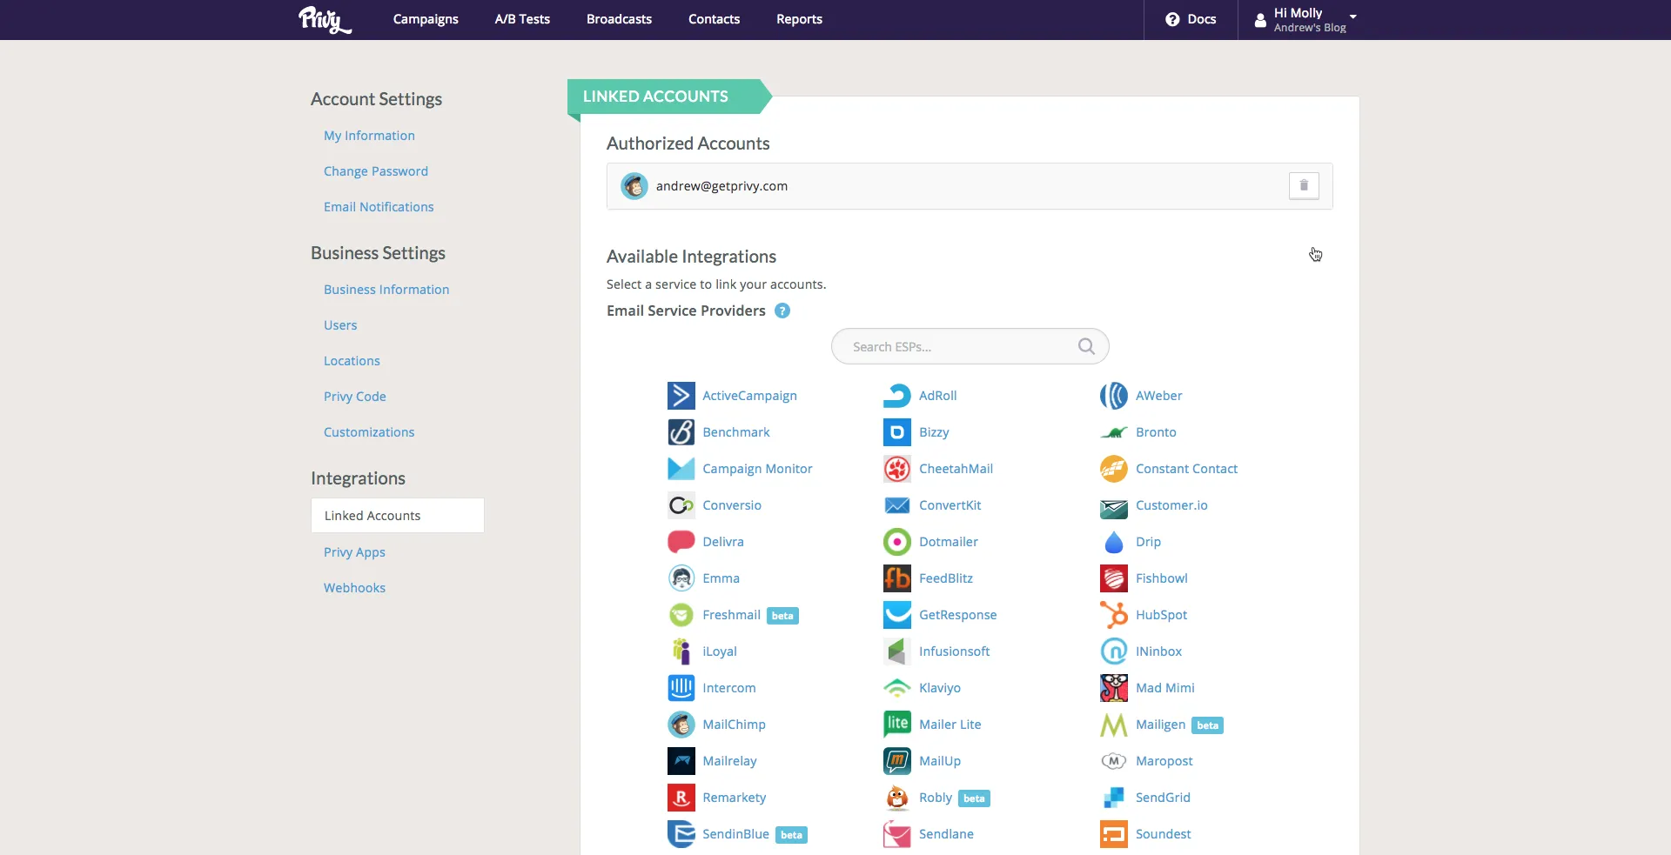The width and height of the screenshot is (1671, 855).
Task: Click the FeedBlitz logo icon
Action: coord(896,578)
